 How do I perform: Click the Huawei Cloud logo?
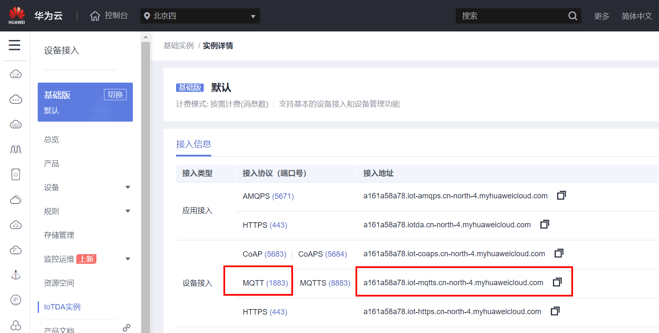coord(17,16)
